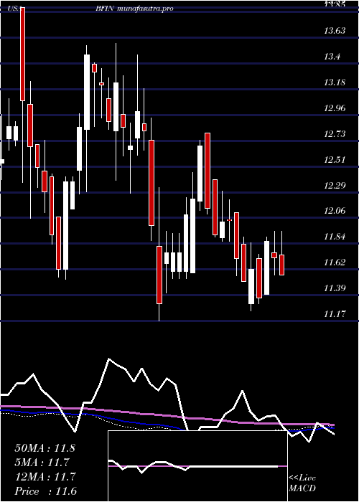The height and width of the screenshot is (502, 359).
Task: Click the 12.73 price axis label
Action: (335, 133)
